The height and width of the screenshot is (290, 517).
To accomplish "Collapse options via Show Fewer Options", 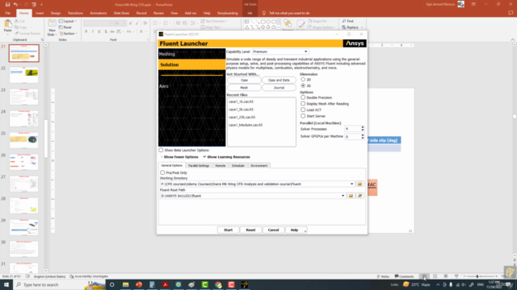I will (x=179, y=157).
